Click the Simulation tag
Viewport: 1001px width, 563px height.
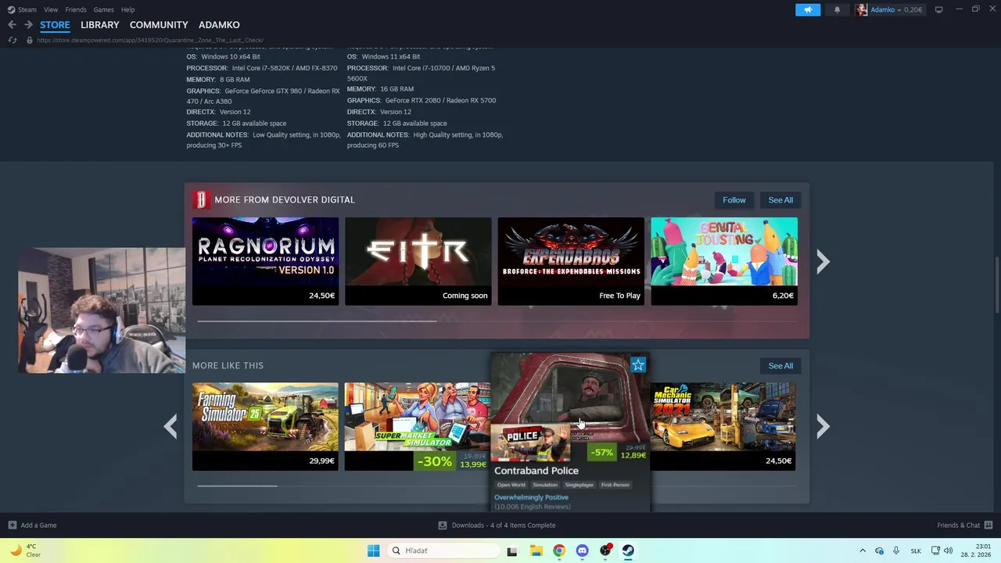pyautogui.click(x=545, y=485)
